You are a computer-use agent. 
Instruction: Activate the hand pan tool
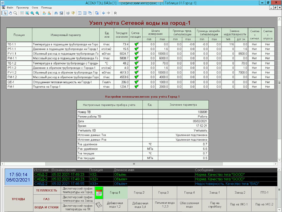coord(11,13)
